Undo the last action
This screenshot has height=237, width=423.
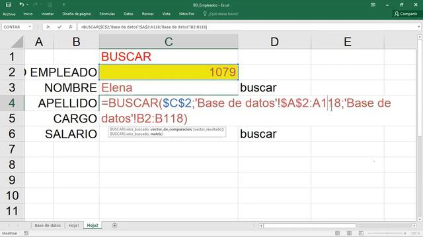21,5
